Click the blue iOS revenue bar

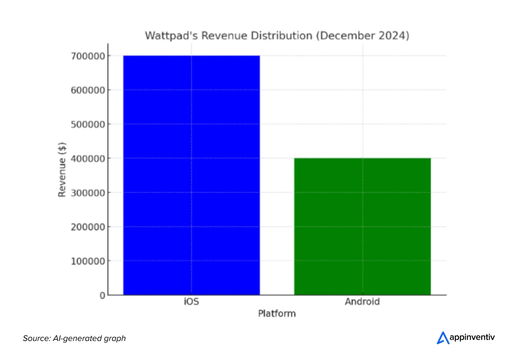(x=191, y=175)
